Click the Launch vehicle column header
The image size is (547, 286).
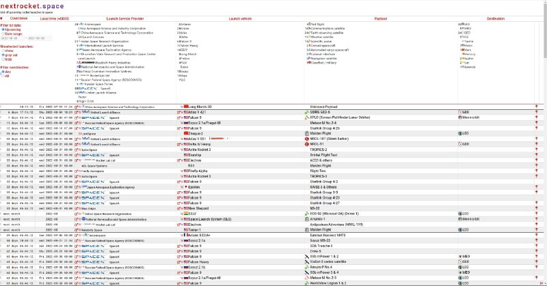(x=240, y=18)
